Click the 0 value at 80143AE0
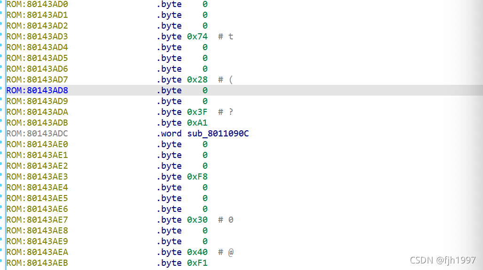Screen dimensions: 483x270 coord(205,144)
